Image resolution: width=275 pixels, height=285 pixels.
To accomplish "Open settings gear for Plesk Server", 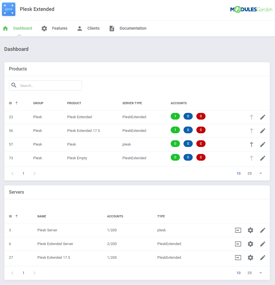I will tap(250, 230).
